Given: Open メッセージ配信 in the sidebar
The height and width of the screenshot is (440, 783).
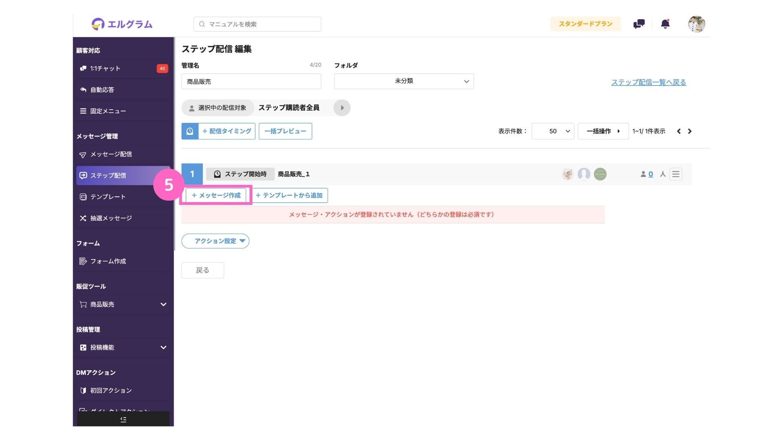Looking at the screenshot, I should (x=123, y=154).
